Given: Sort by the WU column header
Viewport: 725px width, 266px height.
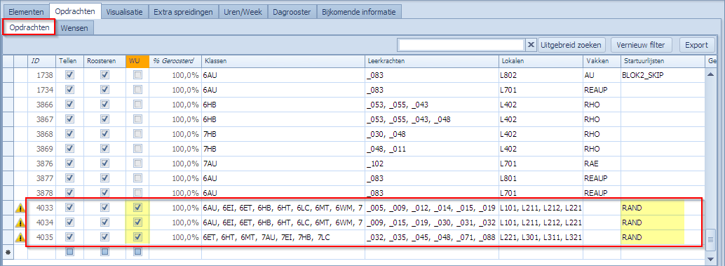Looking at the screenshot, I should click(137, 60).
